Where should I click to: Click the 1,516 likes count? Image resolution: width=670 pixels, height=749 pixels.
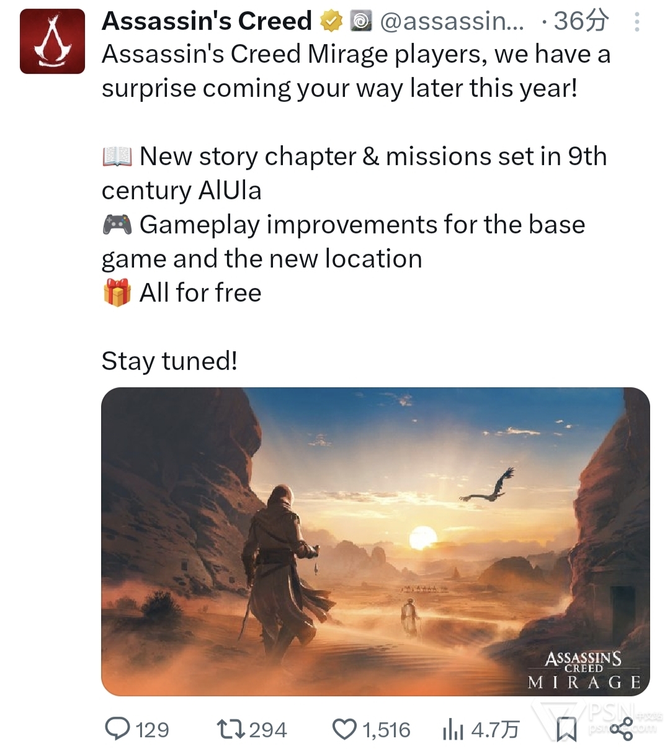(386, 729)
